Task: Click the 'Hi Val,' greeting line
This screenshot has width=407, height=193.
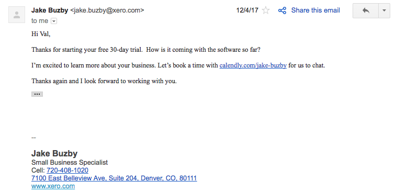Action: [x=41, y=34]
